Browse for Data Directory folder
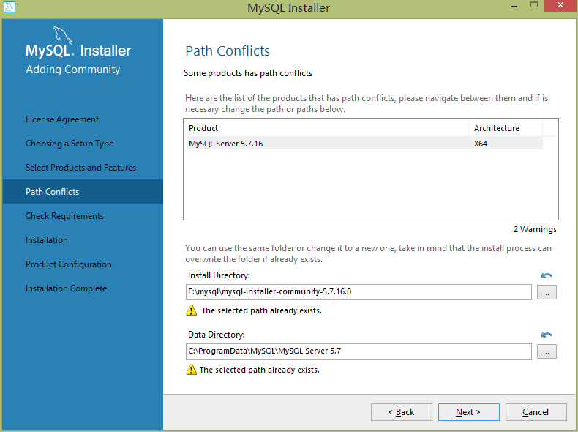 pos(547,351)
